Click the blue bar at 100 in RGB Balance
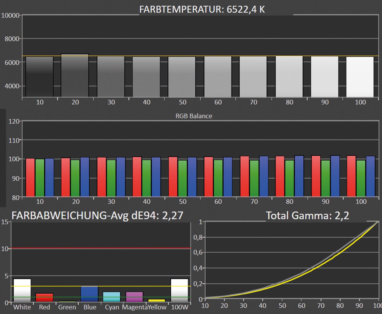The width and height of the screenshot is (382, 314). 371,176
